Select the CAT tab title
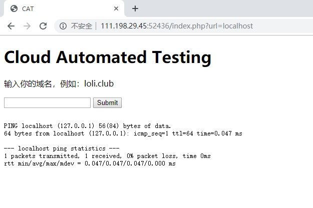The image size is (313, 208). pyautogui.click(x=28, y=8)
